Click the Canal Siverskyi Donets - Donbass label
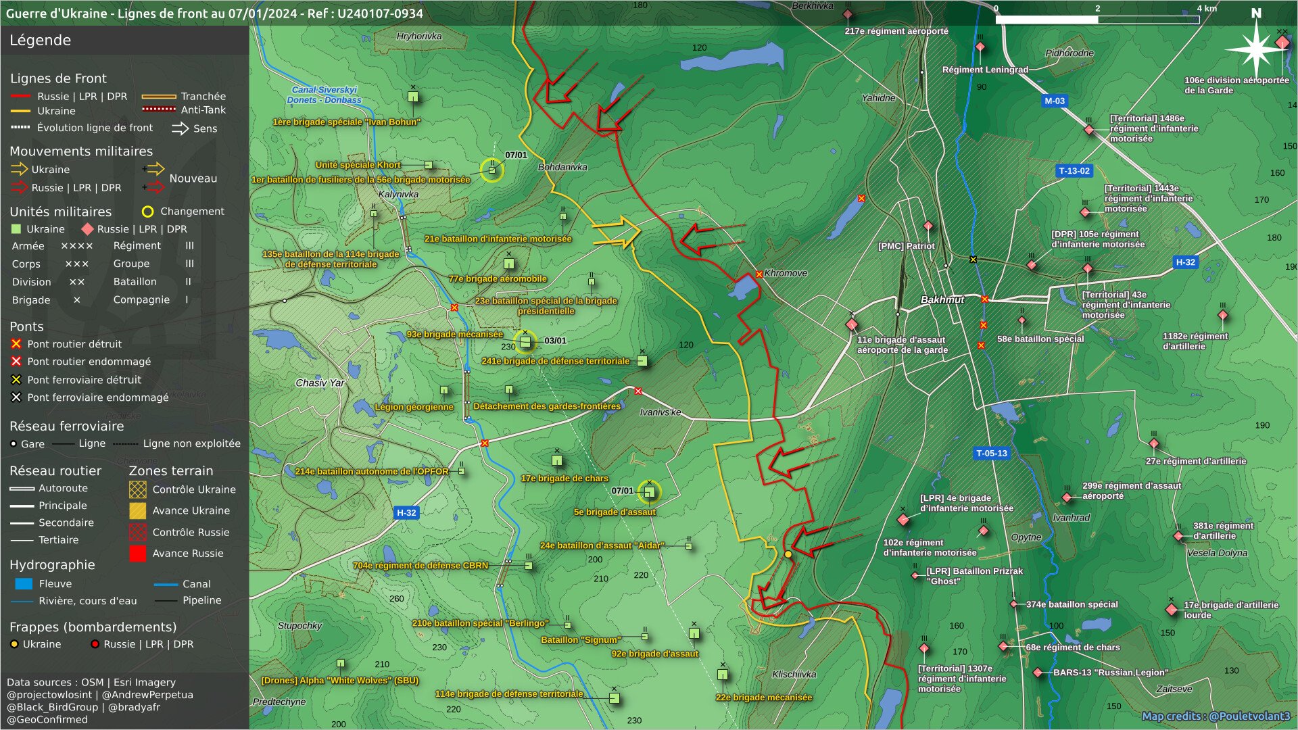Image resolution: width=1298 pixels, height=730 pixels. click(324, 95)
